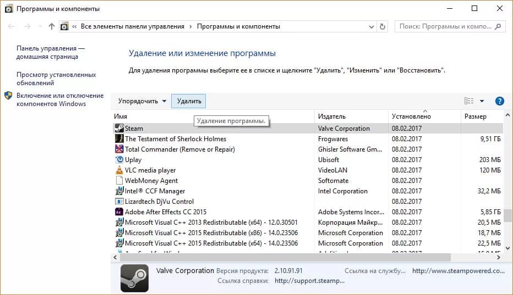Open Панель управления — домашняя страница link
This screenshot has width=513, height=295.
pos(51,52)
